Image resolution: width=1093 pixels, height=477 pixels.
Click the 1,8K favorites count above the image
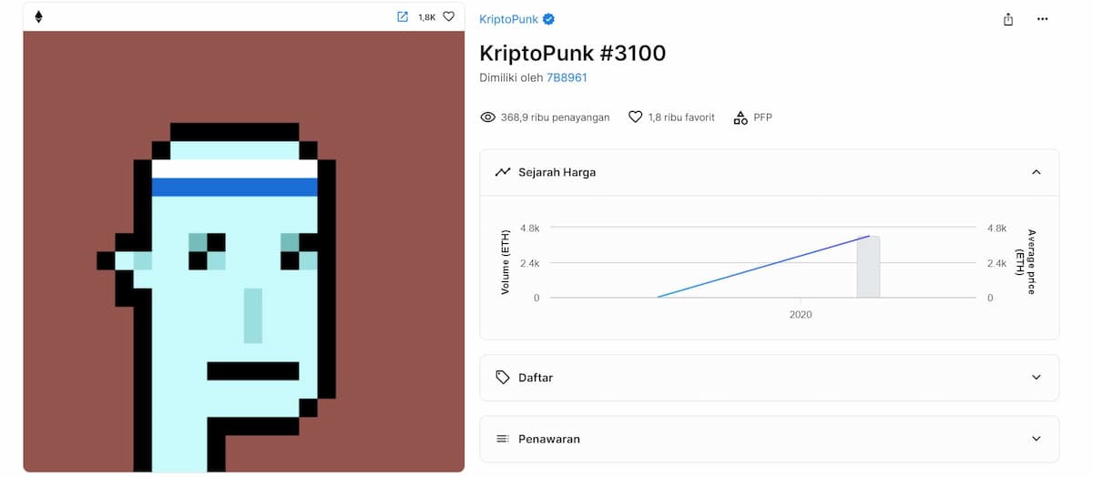pos(426,17)
